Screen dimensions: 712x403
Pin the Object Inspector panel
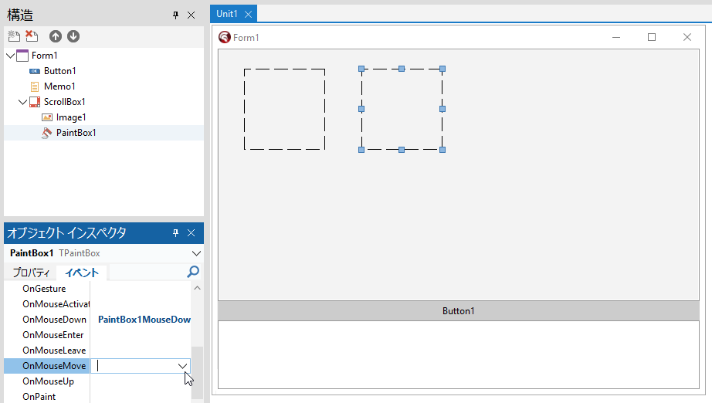tap(175, 233)
